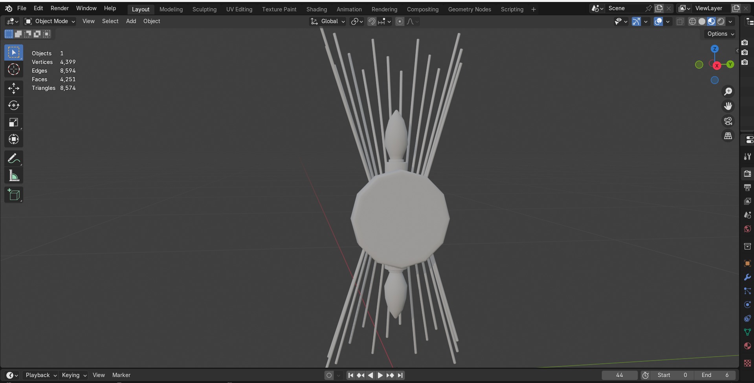Open the Object properties tab
The height and width of the screenshot is (383, 754).
coord(747,263)
